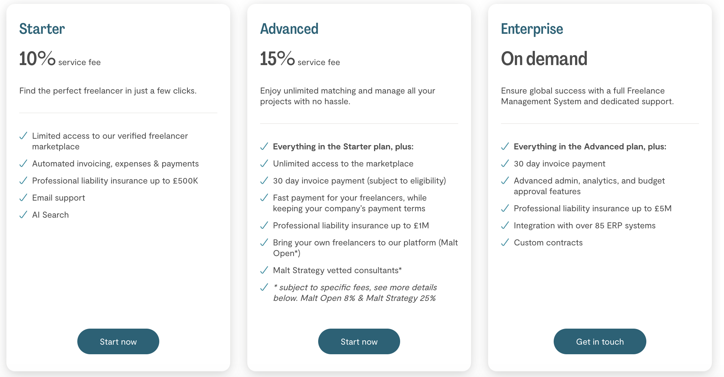Click the Enterprise plan heading

532,29
